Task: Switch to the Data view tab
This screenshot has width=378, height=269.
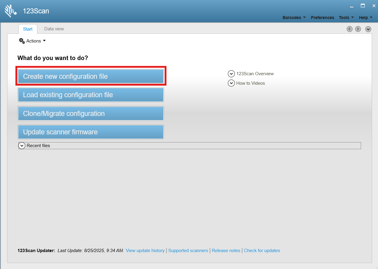Action: (54, 29)
